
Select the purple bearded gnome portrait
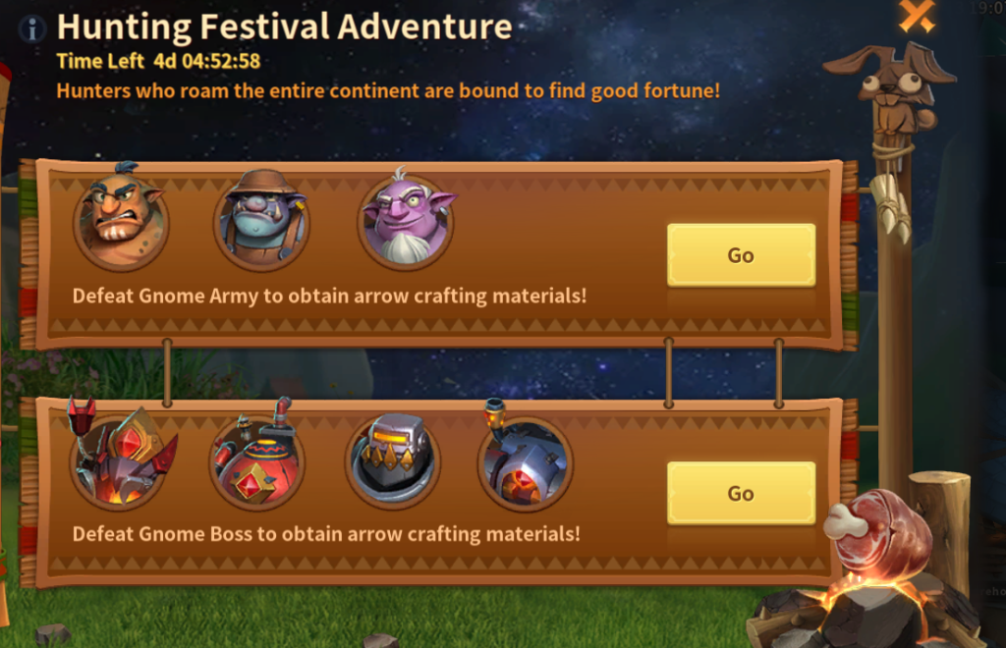406,219
